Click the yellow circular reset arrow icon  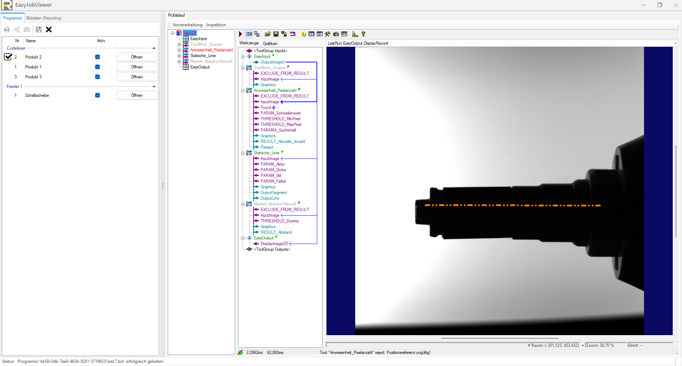[x=303, y=34]
